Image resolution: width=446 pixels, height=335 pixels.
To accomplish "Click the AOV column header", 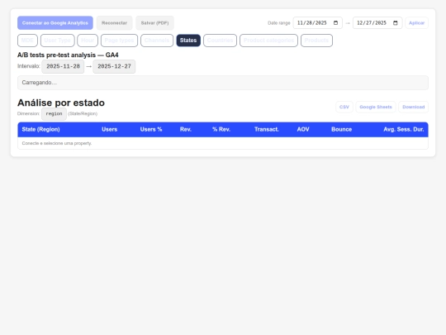I will point(303,129).
